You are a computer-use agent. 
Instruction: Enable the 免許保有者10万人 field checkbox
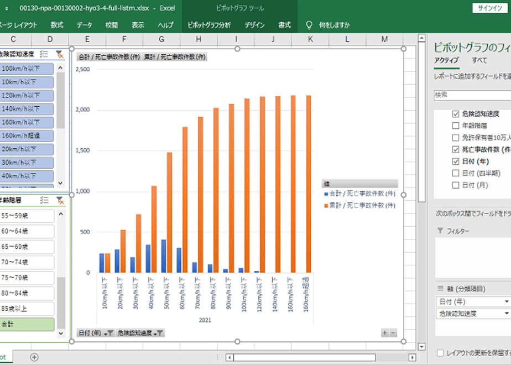[456, 138]
